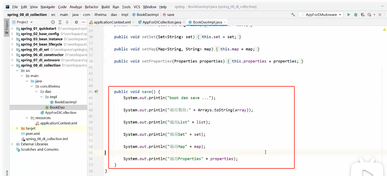Open the profiler dropdown arrow beside Stop
Screen dimensions: 387x176
tap(374, 14)
